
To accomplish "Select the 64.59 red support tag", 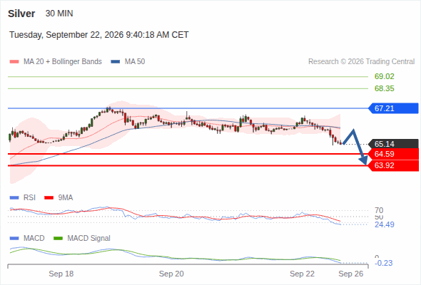I will (393, 154).
